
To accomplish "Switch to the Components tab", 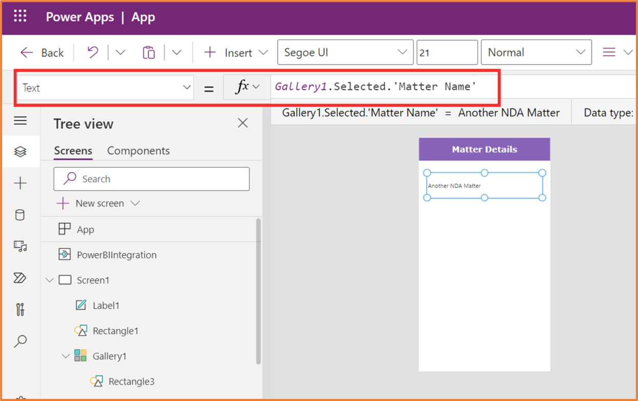I will (x=138, y=150).
